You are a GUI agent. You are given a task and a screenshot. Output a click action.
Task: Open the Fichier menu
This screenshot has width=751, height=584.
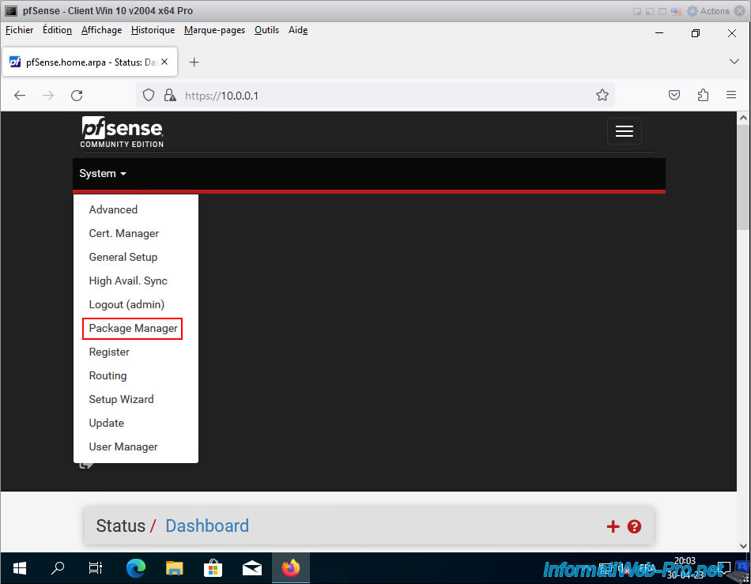tap(19, 30)
